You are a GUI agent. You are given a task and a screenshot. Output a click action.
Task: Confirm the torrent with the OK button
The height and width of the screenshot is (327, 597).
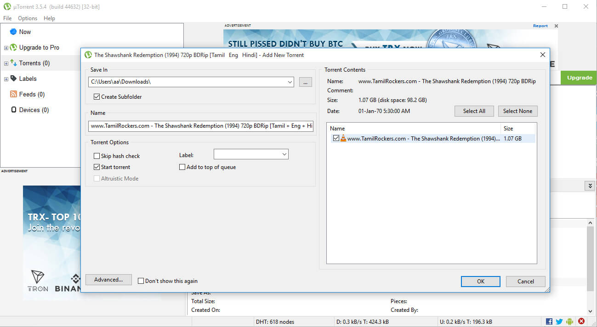(481, 282)
